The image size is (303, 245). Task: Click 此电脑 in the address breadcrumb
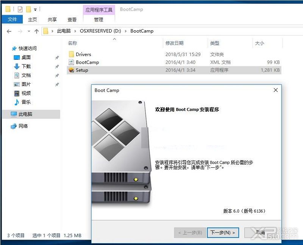click(x=64, y=31)
